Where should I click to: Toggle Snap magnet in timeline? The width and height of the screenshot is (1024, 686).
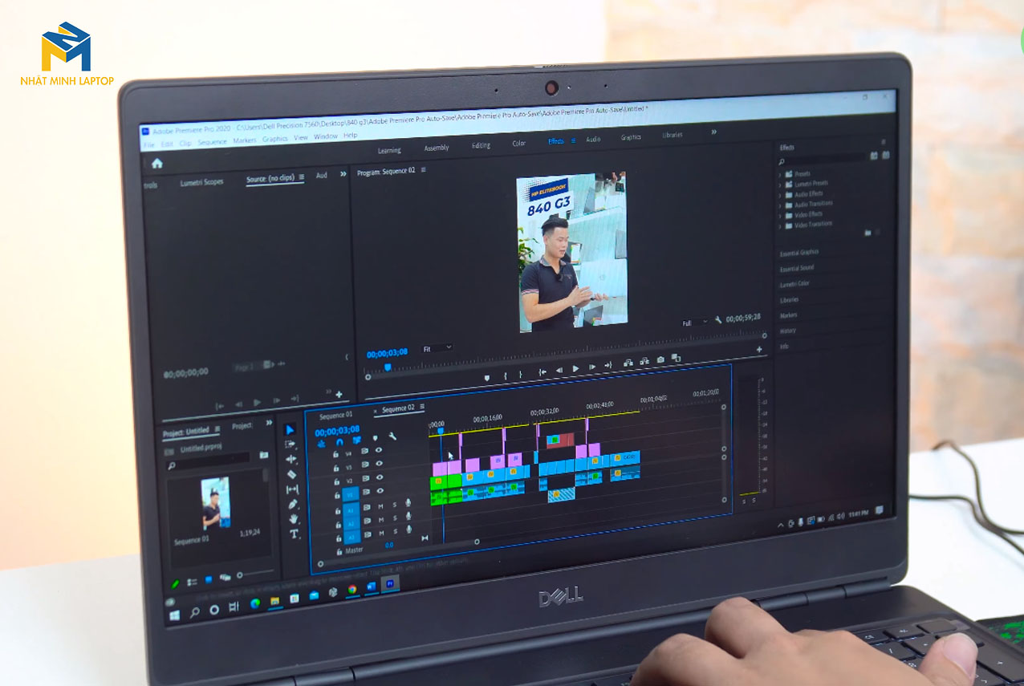pyautogui.click(x=339, y=441)
